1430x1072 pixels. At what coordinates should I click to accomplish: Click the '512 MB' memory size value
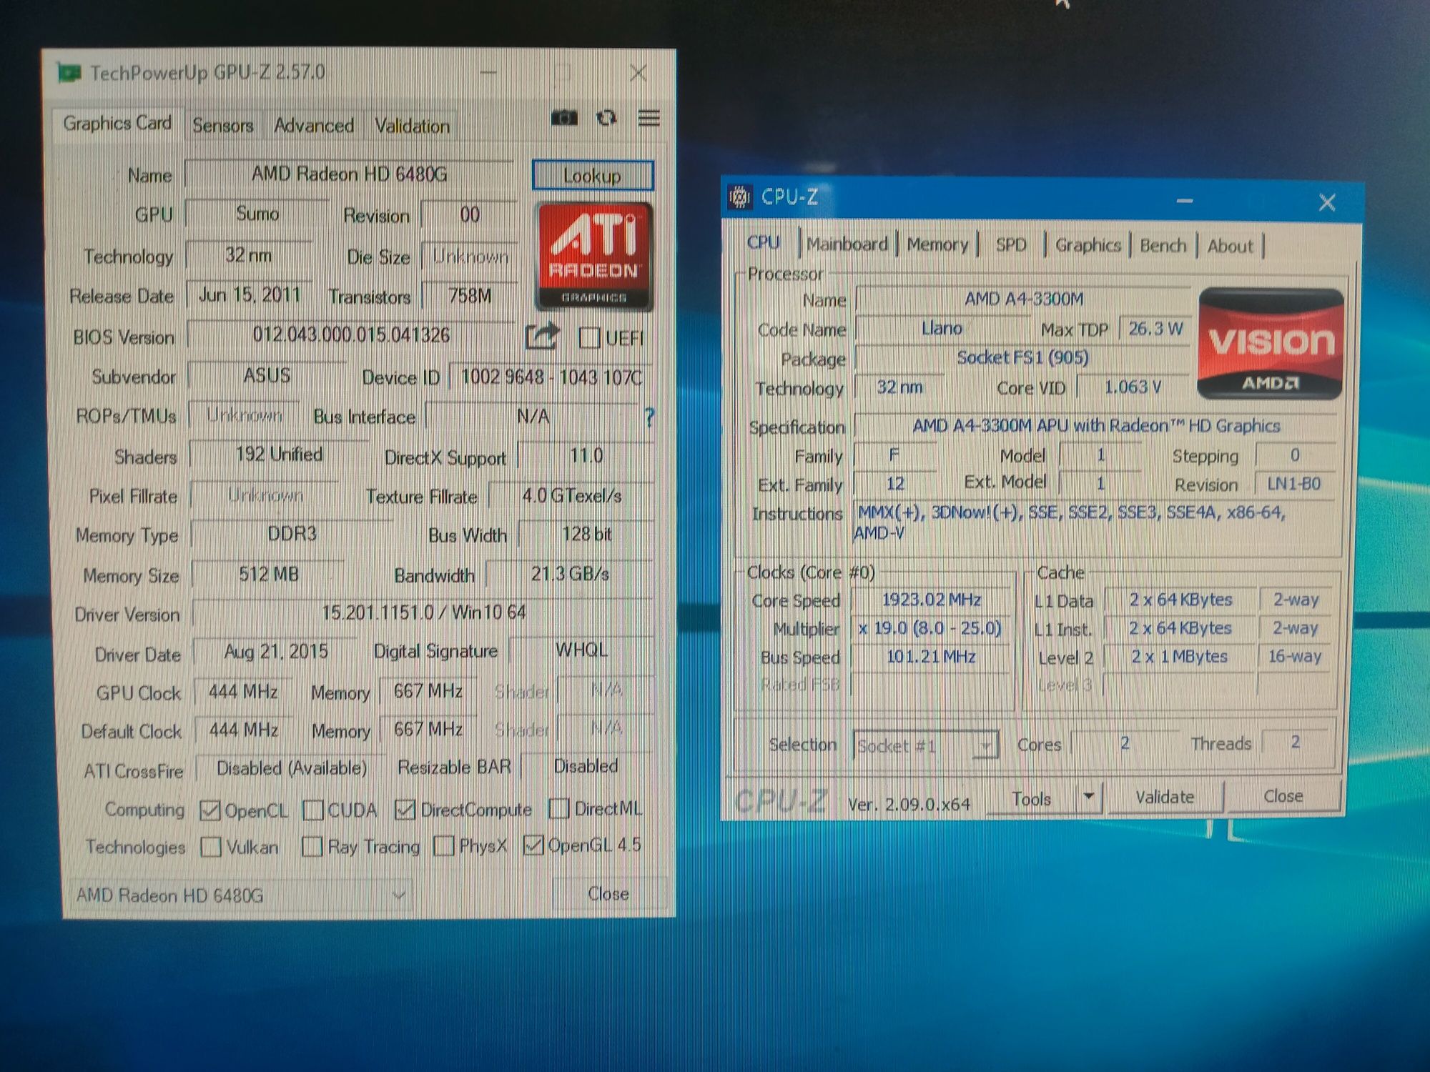(x=269, y=574)
